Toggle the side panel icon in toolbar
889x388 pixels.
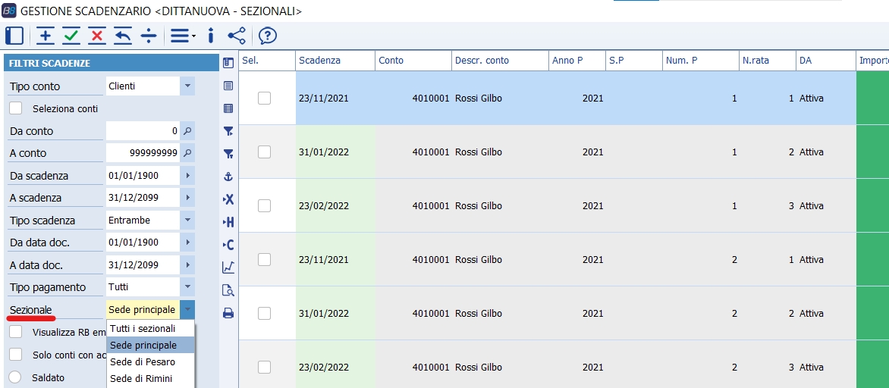[14, 36]
